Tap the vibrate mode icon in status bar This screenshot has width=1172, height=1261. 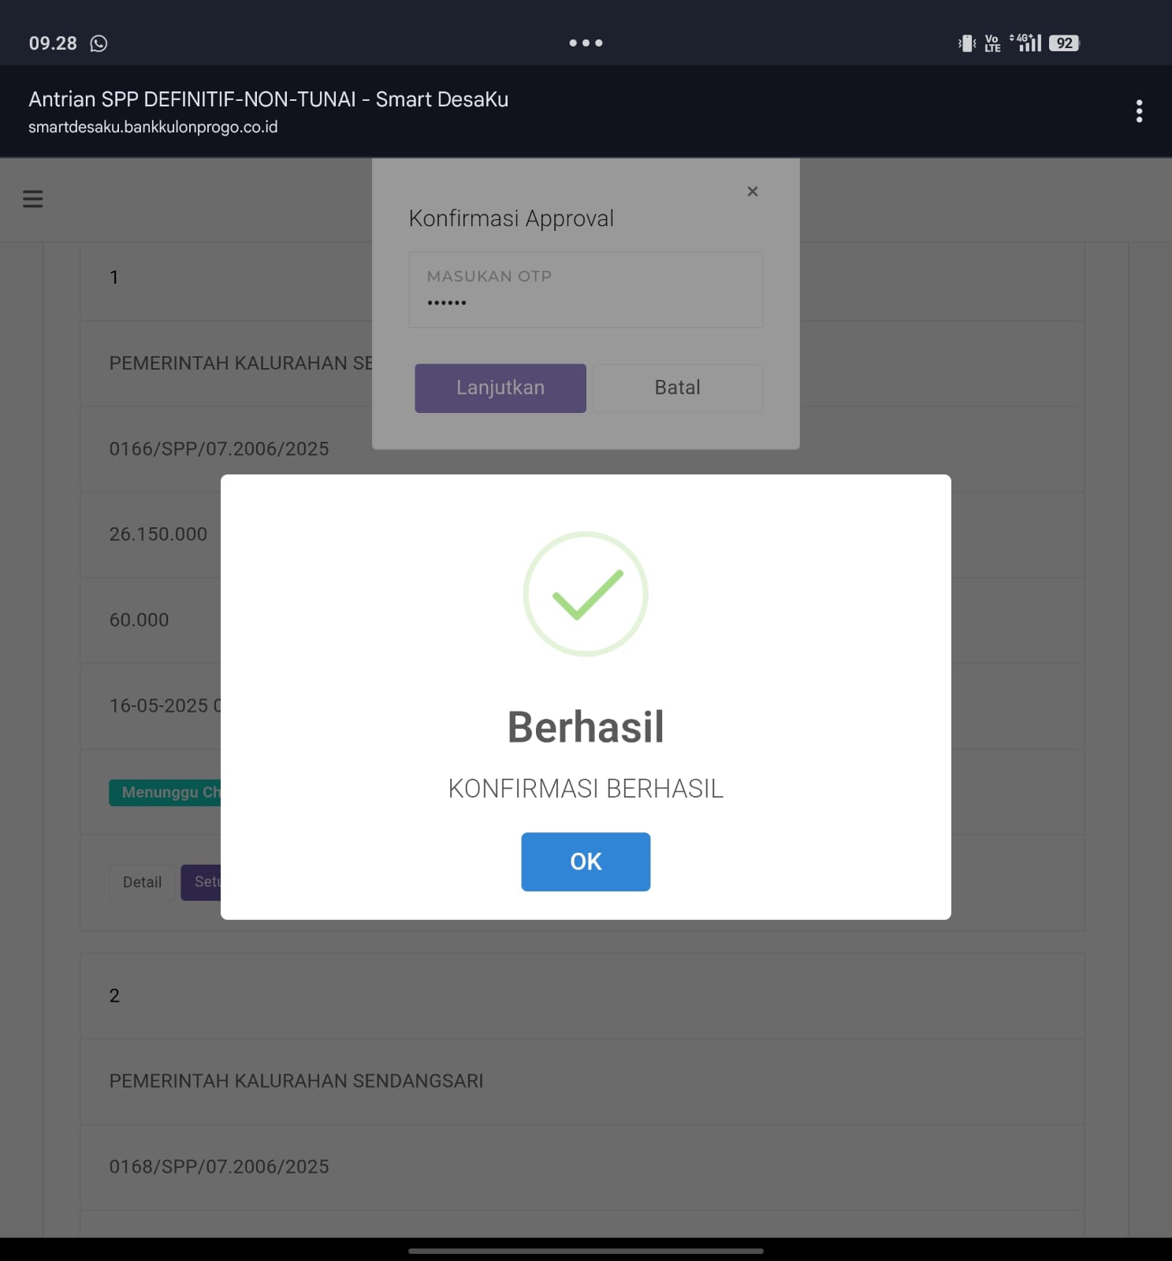(x=967, y=43)
